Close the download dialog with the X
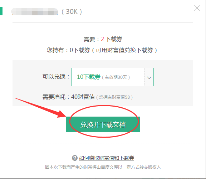The image size is (206, 179). pyautogui.click(x=197, y=8)
